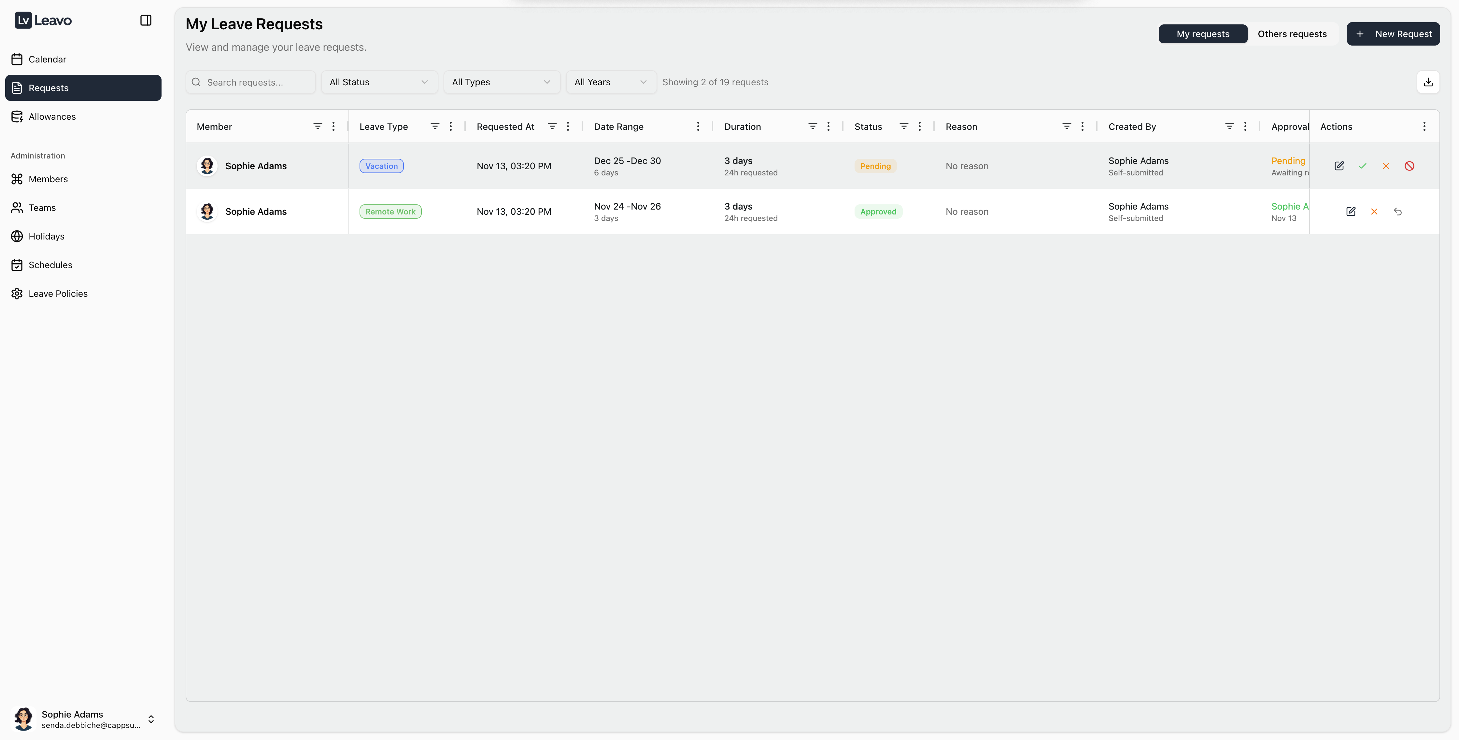Collapse the sidebar with the panel icon
Image resolution: width=1459 pixels, height=740 pixels.
146,20
